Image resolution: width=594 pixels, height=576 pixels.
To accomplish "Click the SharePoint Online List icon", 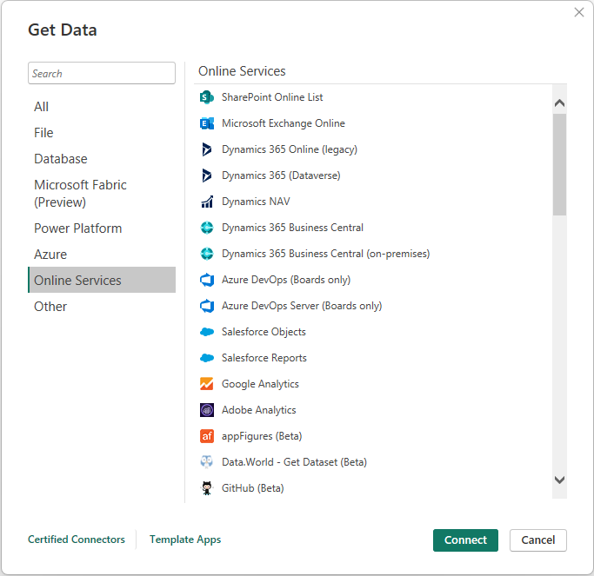I will click(x=207, y=97).
